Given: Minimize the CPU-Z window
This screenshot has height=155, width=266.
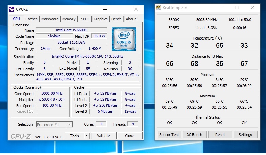Looking at the screenshot, I should coord(105,10).
